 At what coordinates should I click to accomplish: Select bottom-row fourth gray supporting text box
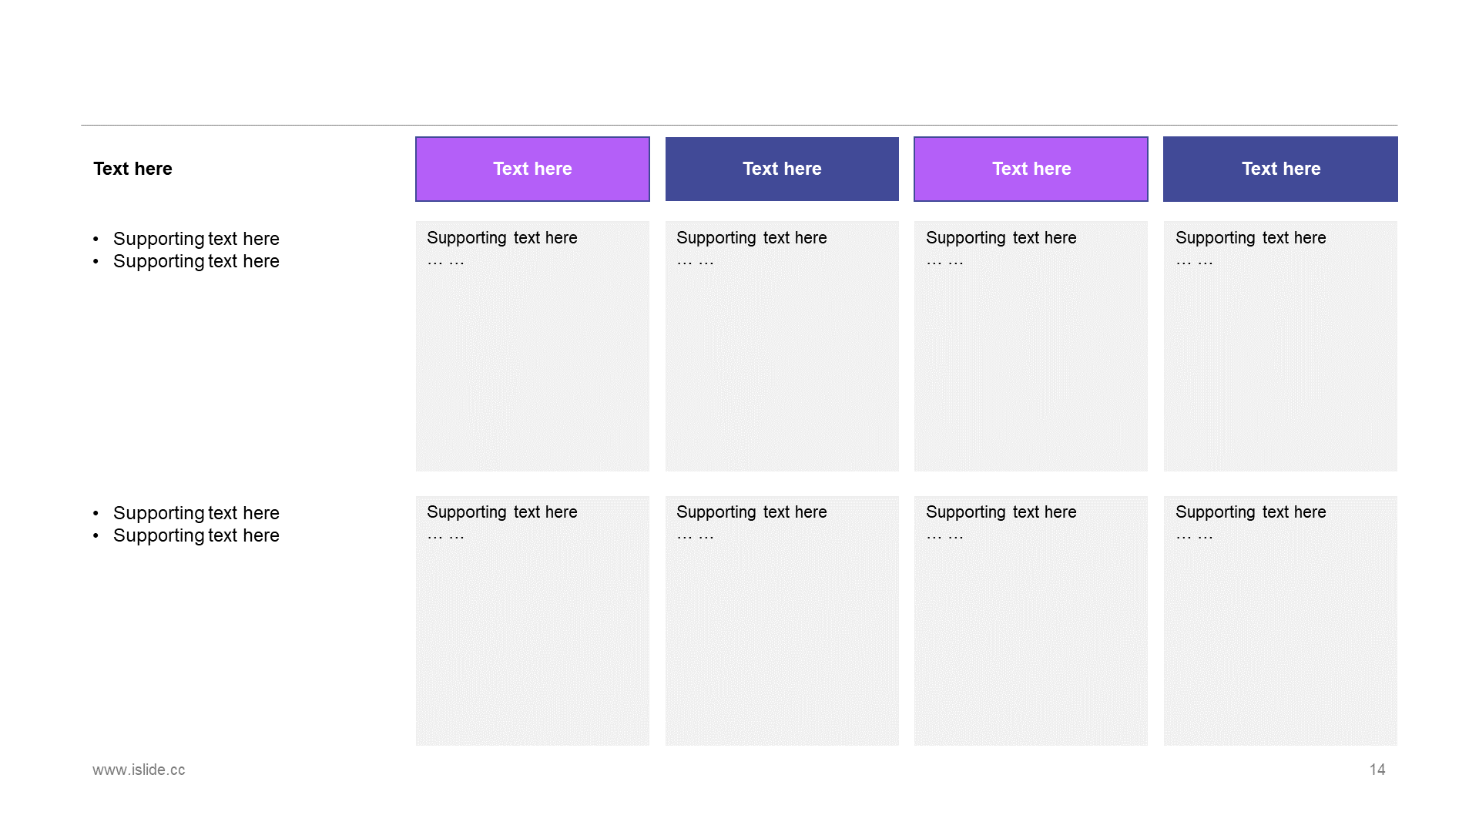tap(1280, 621)
